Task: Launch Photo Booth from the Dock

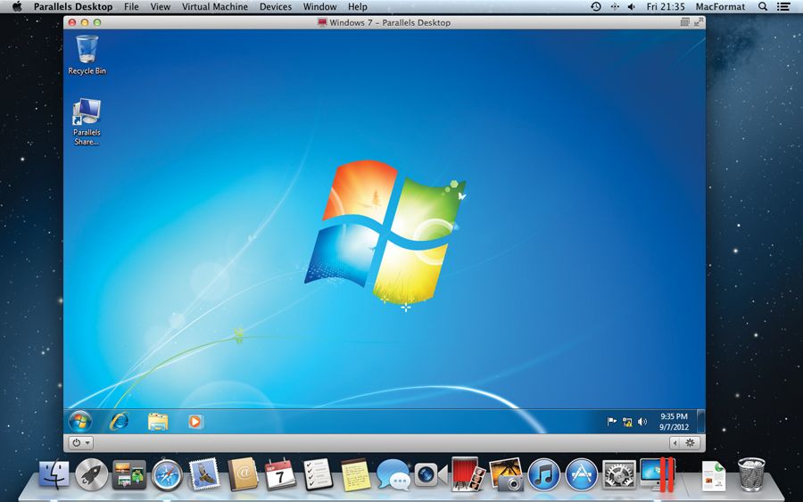Action: point(468,473)
